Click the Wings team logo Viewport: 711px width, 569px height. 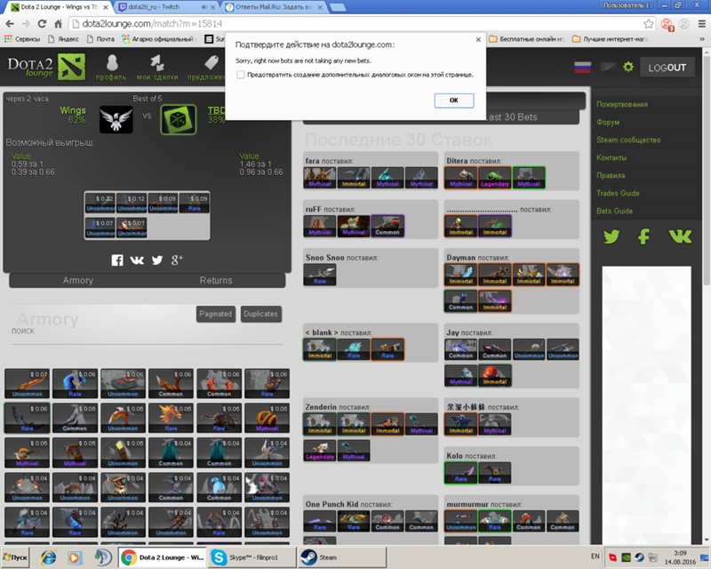(116, 119)
